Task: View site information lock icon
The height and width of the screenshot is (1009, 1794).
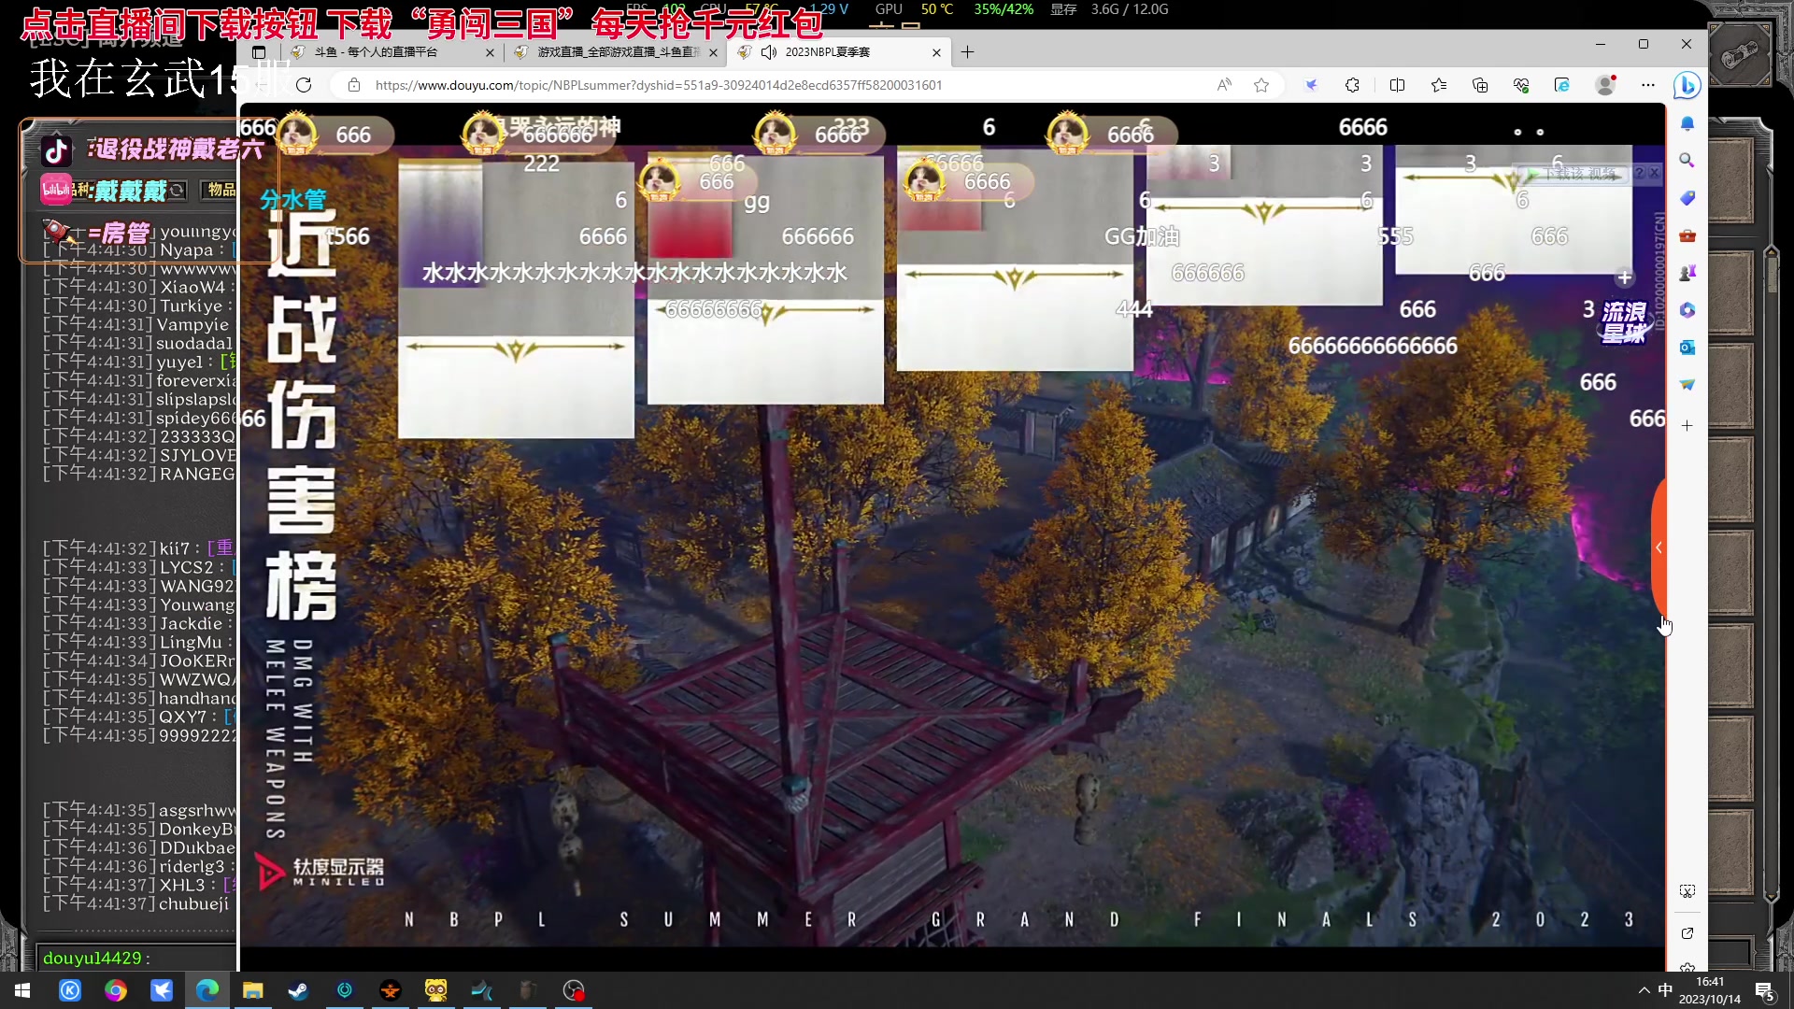Action: 354,85
